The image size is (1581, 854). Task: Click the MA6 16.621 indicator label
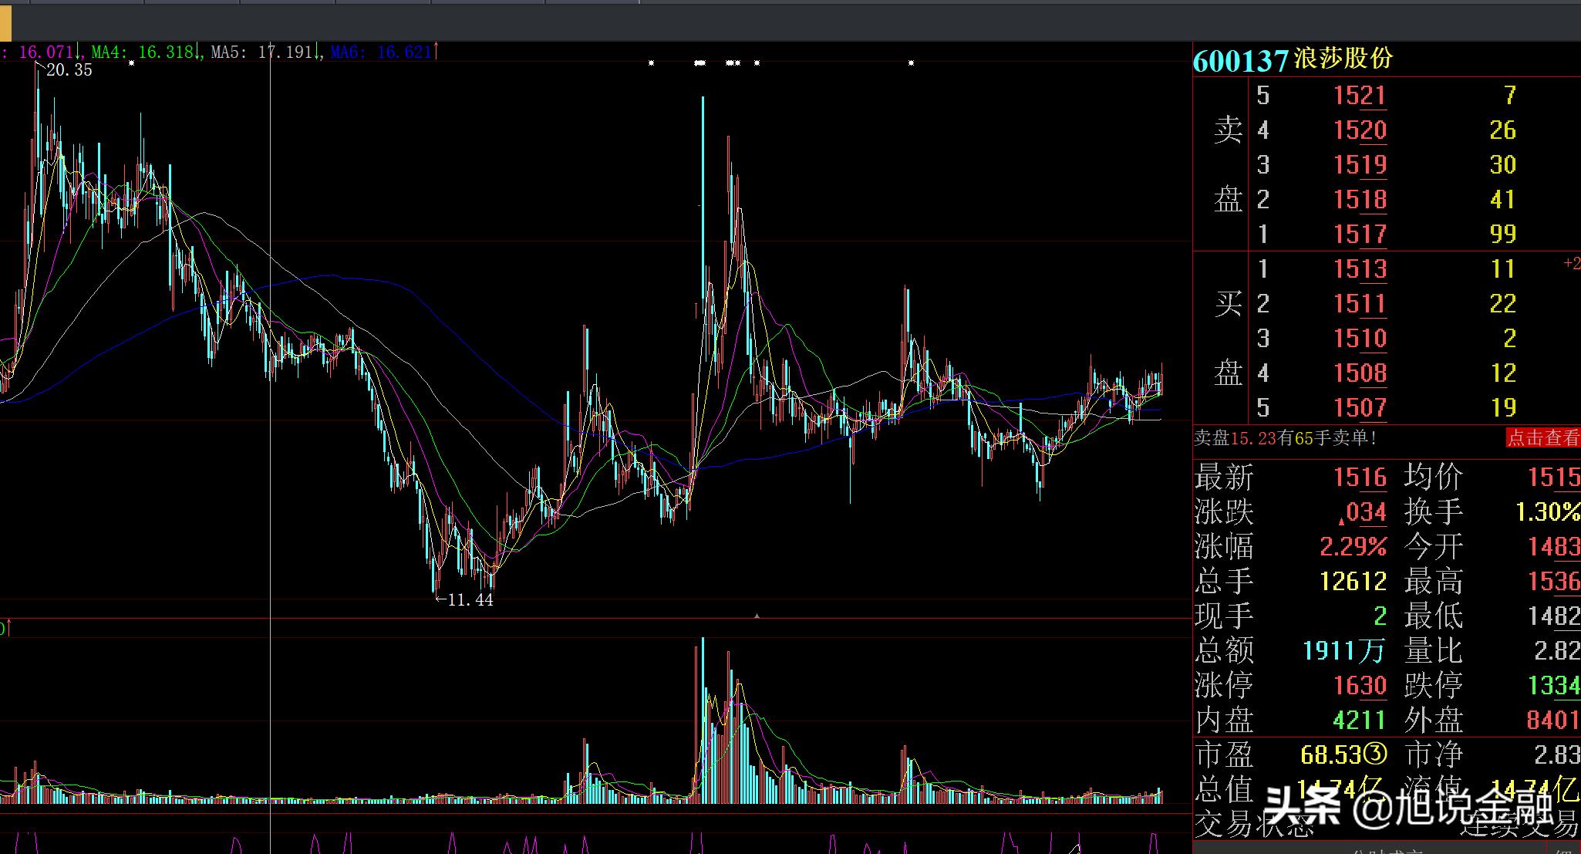click(381, 52)
